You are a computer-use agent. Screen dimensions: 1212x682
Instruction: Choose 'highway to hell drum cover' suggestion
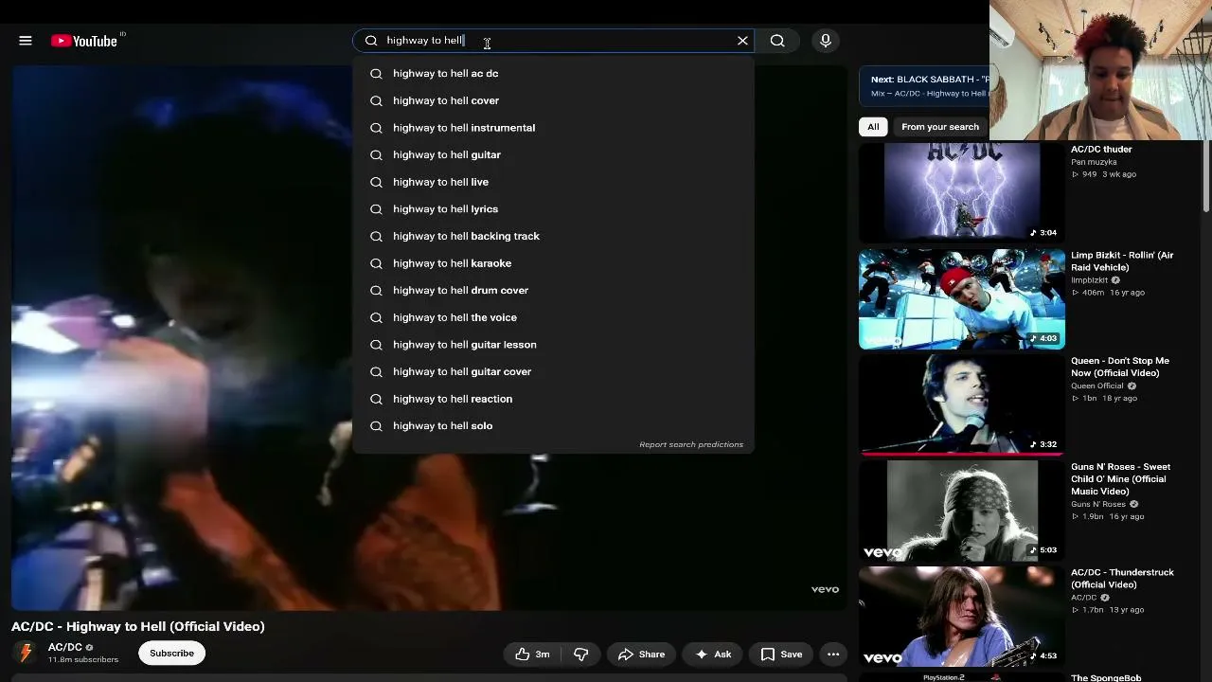(x=554, y=291)
